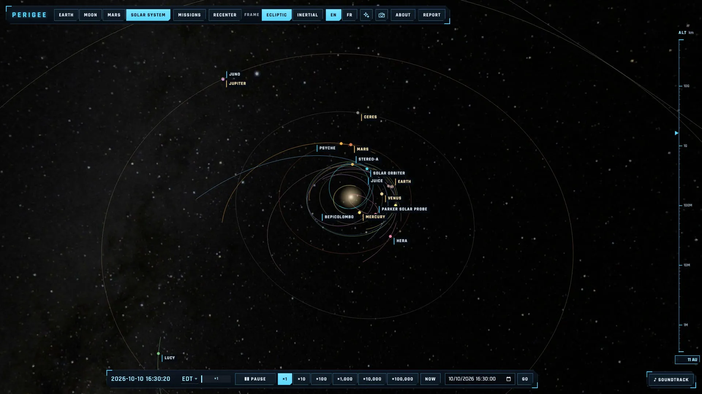Image resolution: width=702 pixels, height=394 pixels.
Task: Open the Missions panel
Action: click(x=189, y=15)
